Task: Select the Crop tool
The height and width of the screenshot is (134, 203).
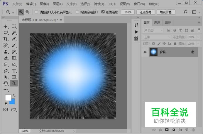Action: (x=6, y=39)
